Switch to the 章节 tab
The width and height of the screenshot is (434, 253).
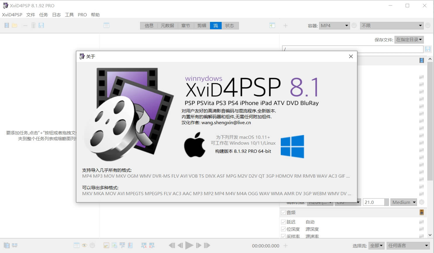pos(186,26)
